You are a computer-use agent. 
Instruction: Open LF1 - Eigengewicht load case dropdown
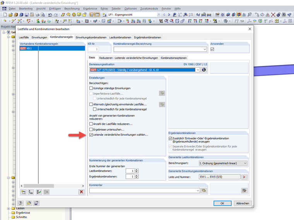point(159,15)
